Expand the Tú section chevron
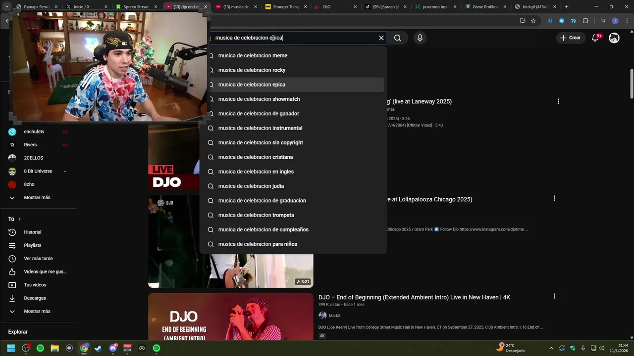The image size is (634, 356). click(19, 219)
